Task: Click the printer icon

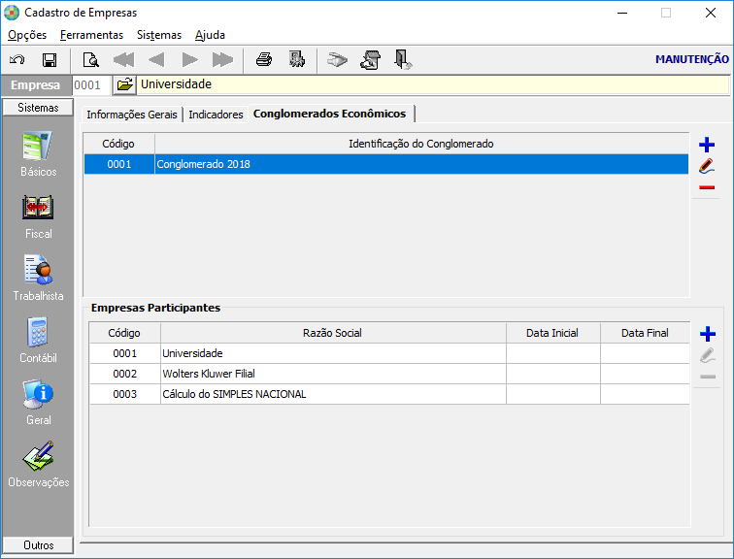Action: tap(264, 60)
